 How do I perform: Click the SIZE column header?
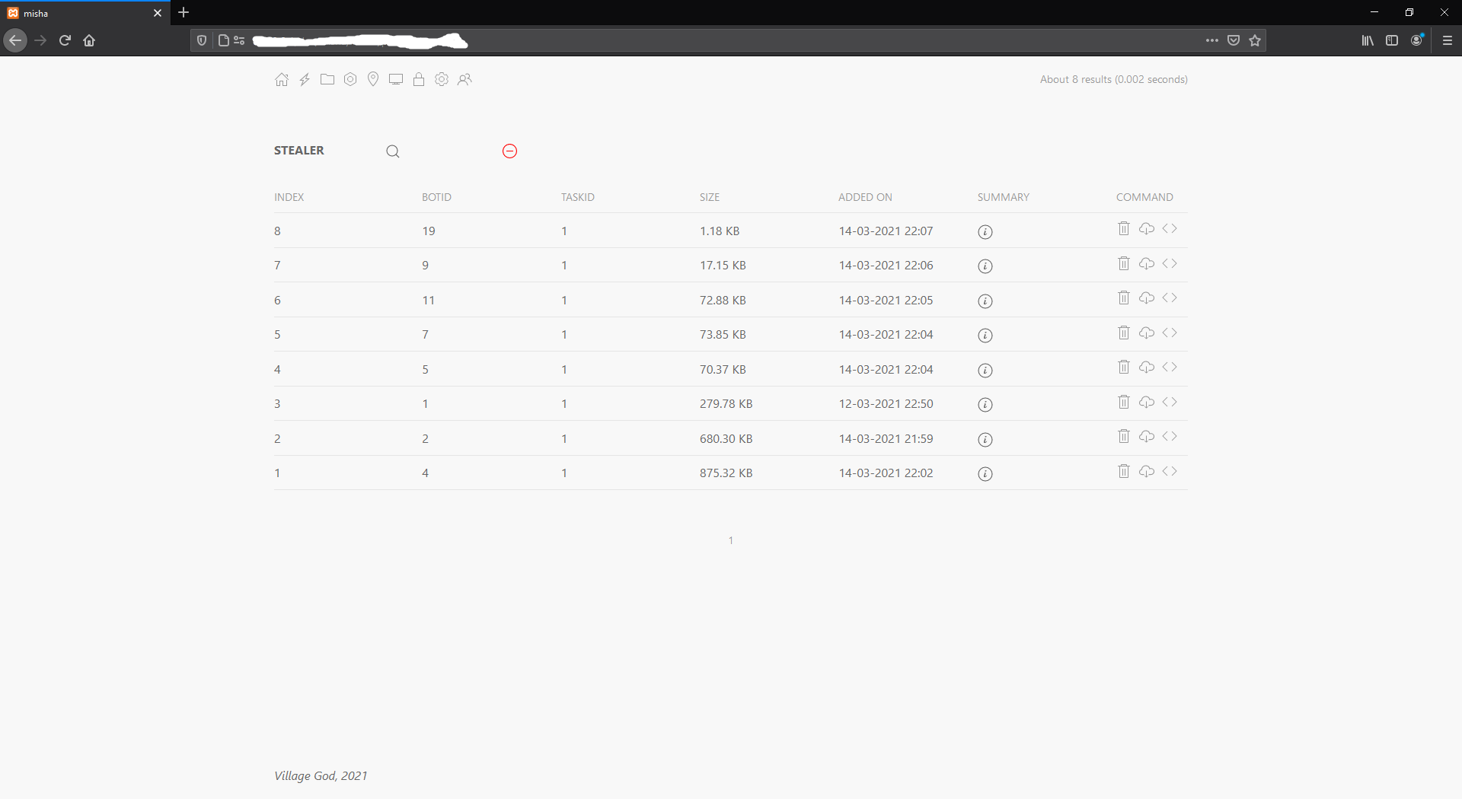click(x=710, y=197)
